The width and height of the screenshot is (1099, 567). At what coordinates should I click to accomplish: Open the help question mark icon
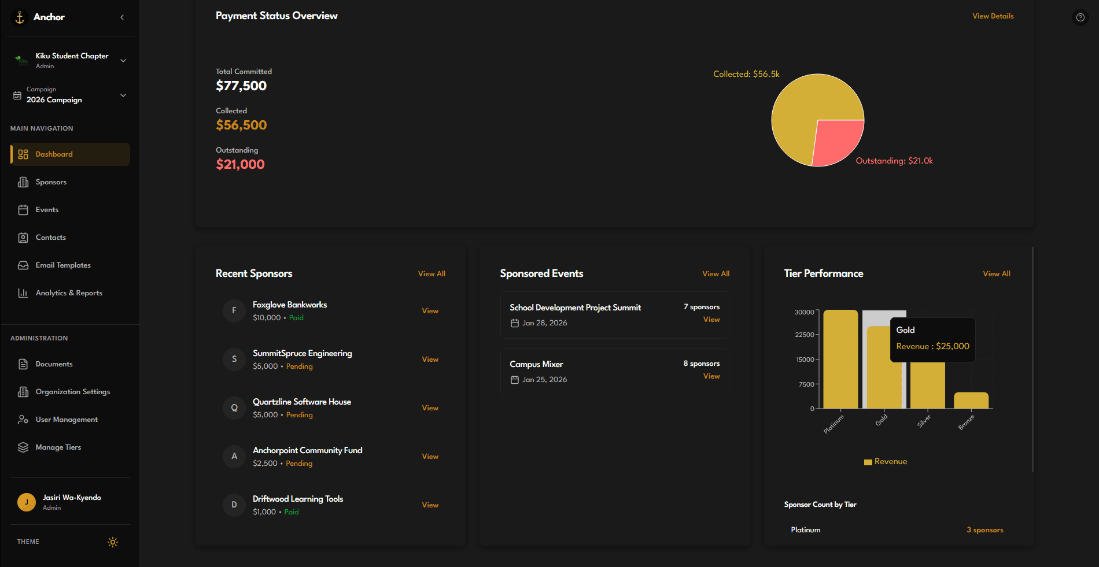click(x=1080, y=17)
